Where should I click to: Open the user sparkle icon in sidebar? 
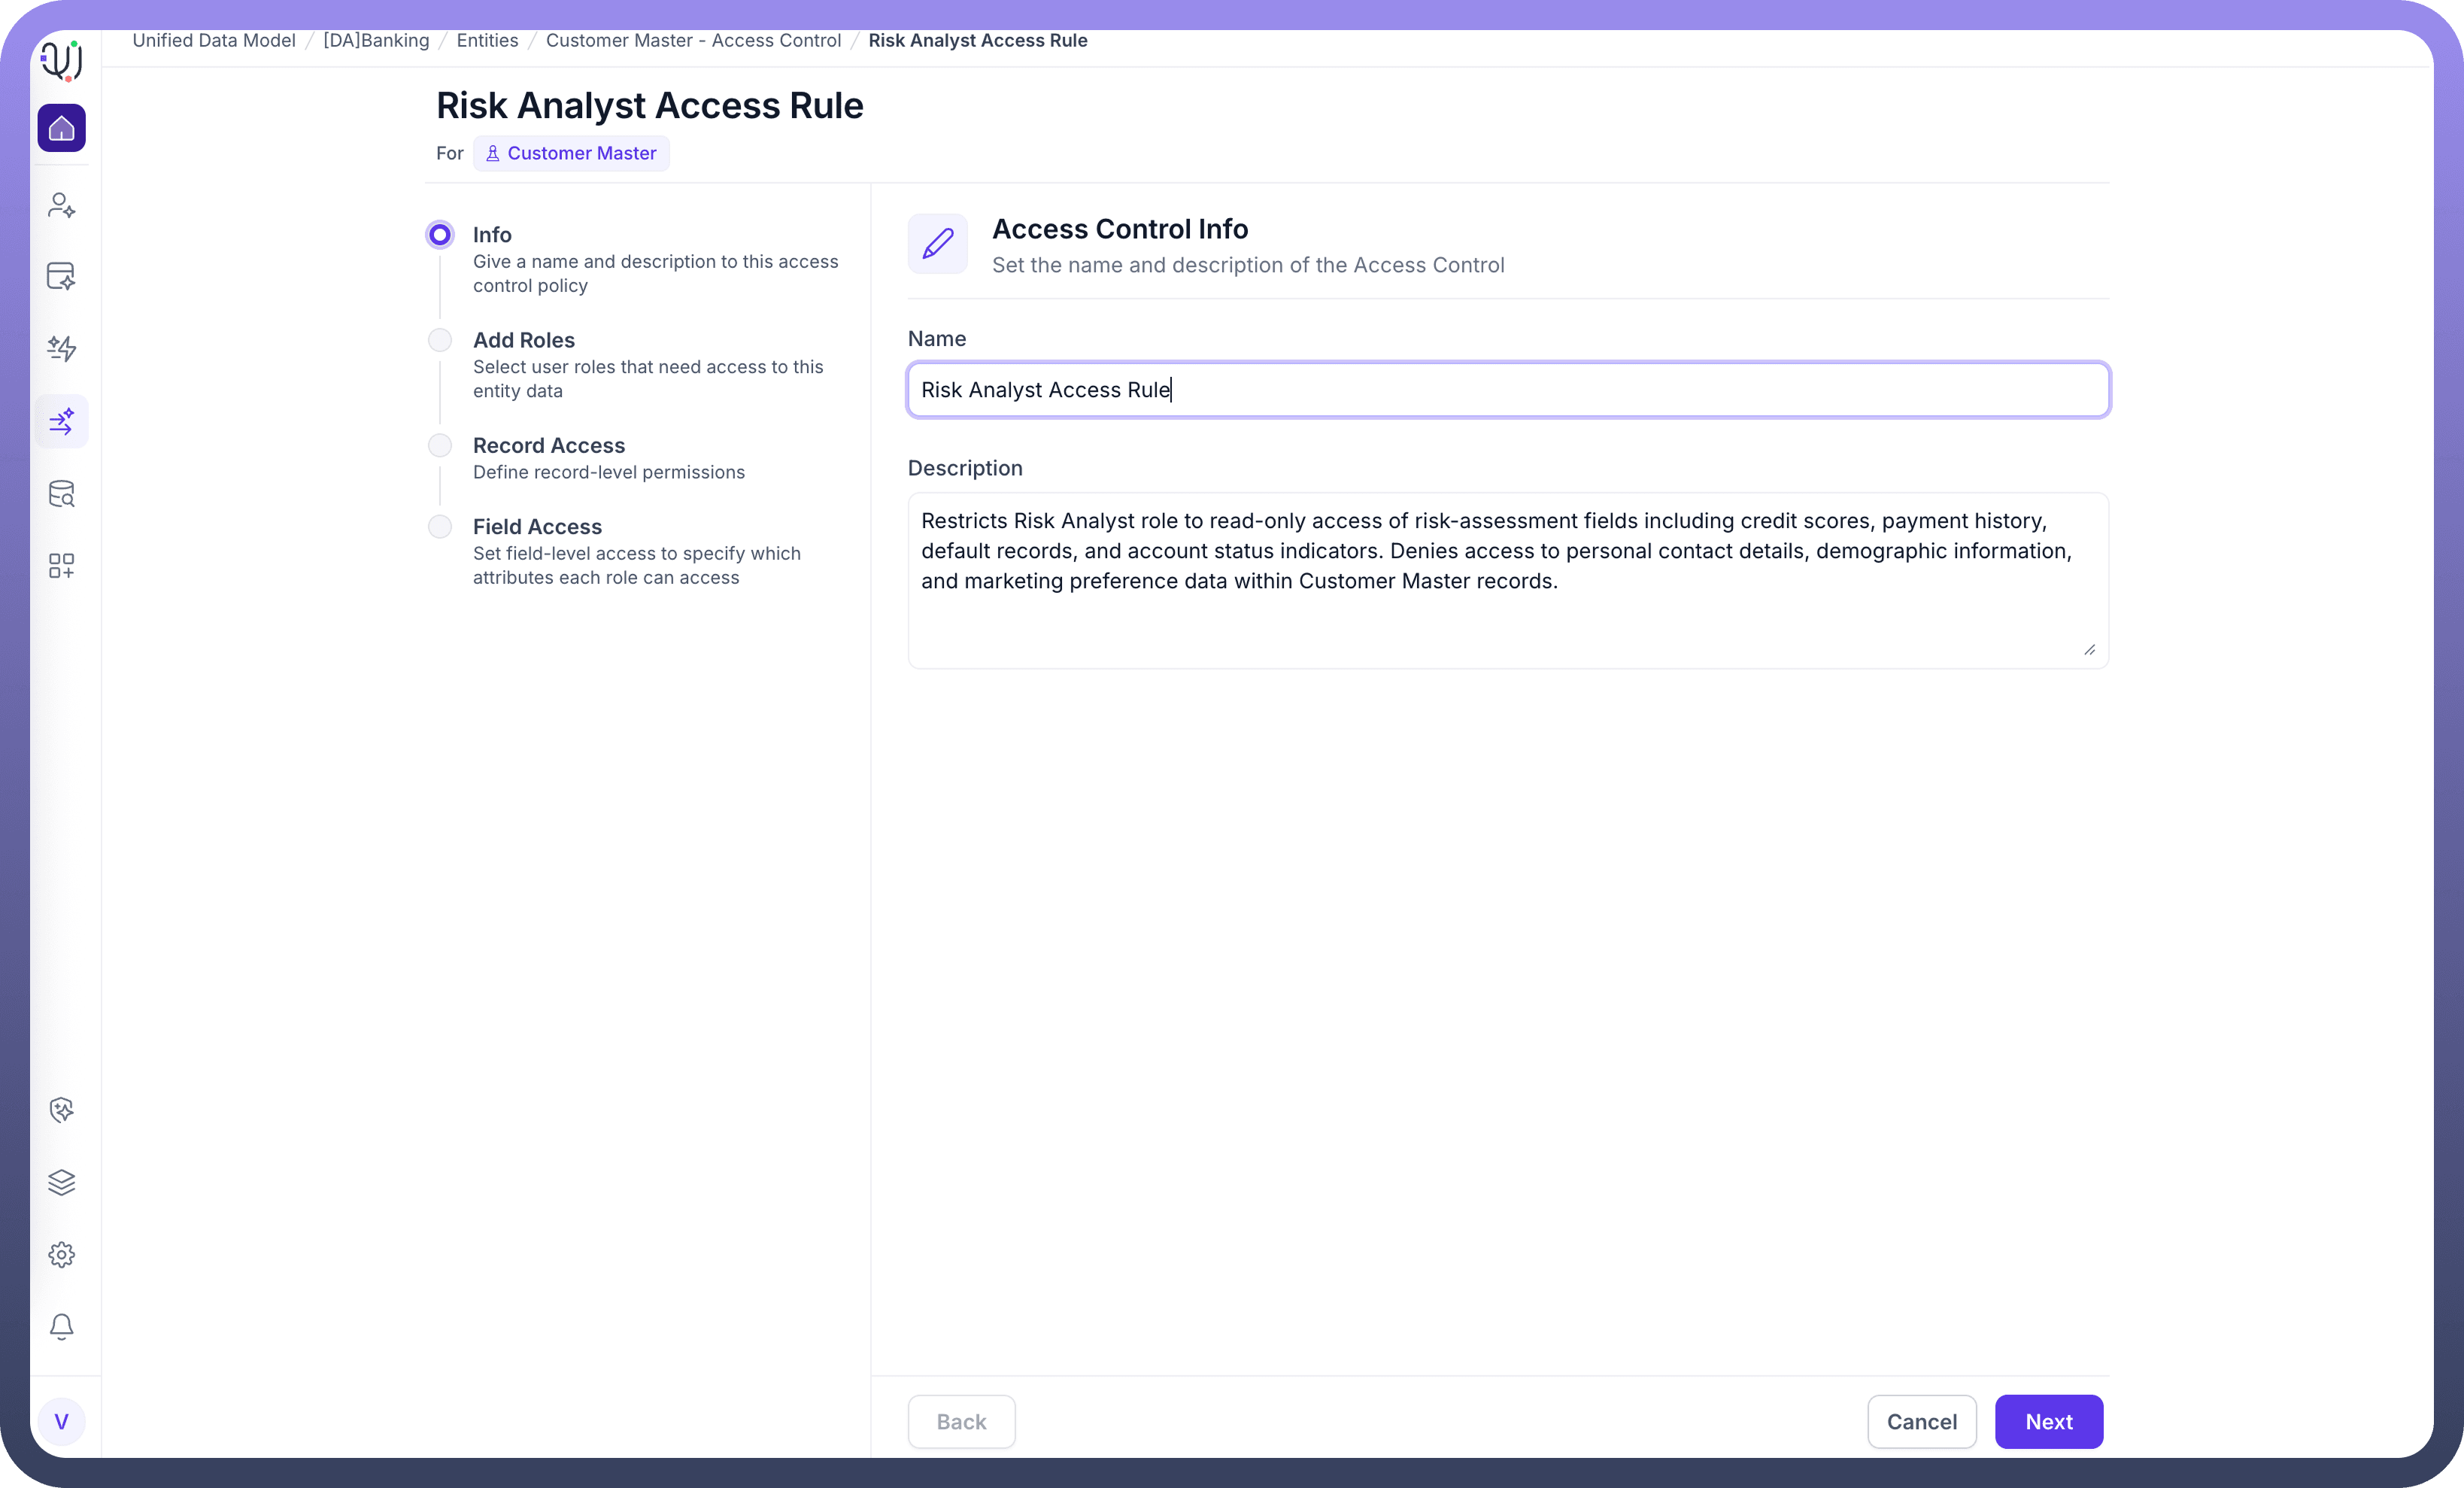61,205
